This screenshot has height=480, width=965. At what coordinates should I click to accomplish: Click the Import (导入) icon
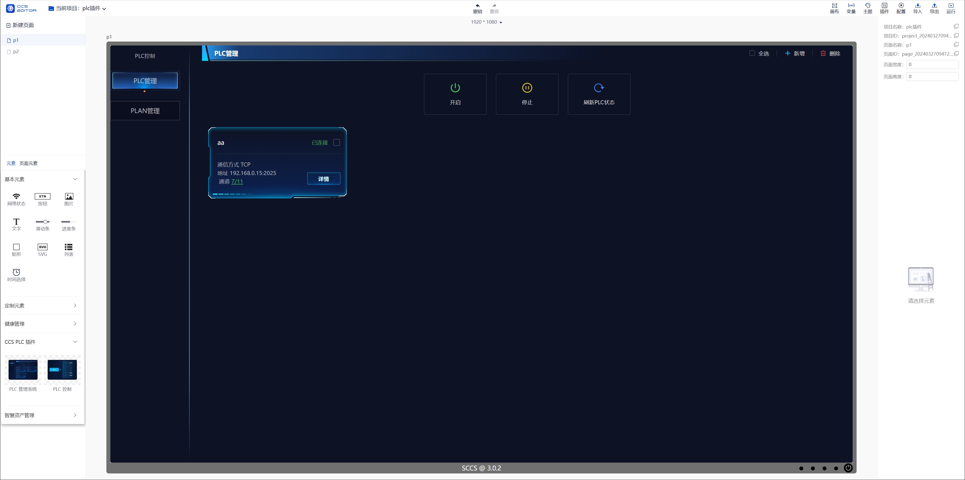tap(917, 6)
